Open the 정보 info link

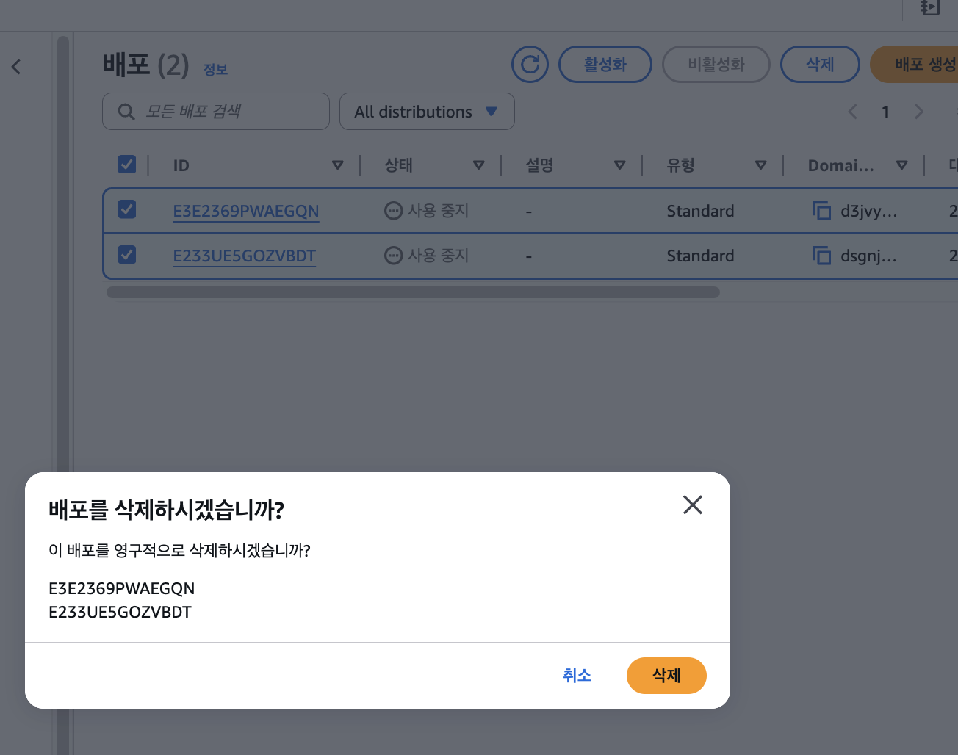215,70
